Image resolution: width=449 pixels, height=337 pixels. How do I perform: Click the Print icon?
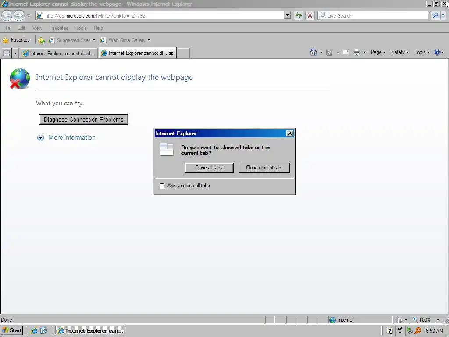pos(356,53)
